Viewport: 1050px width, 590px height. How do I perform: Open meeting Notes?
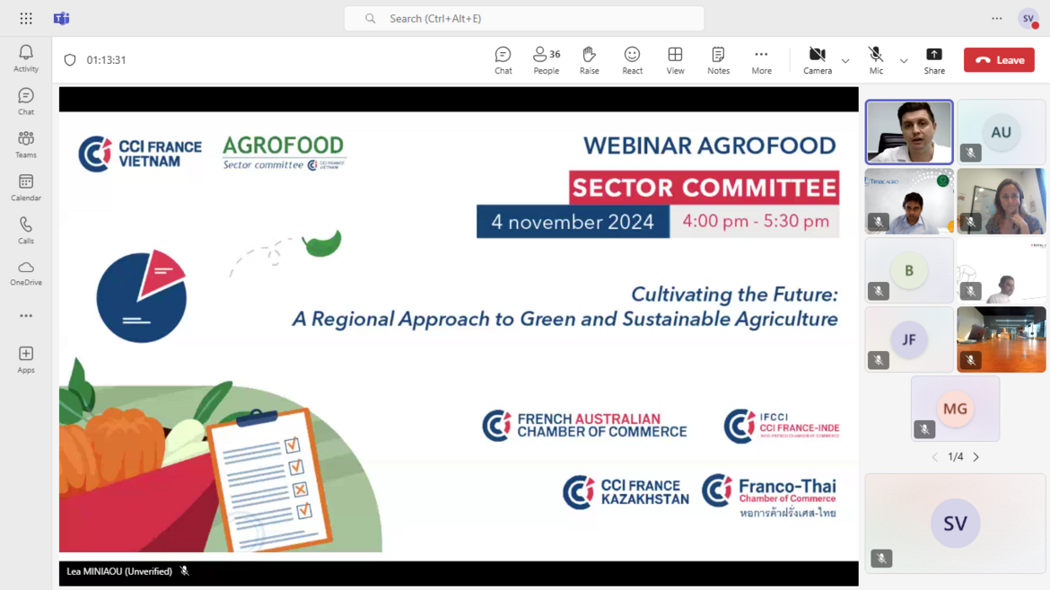(718, 60)
